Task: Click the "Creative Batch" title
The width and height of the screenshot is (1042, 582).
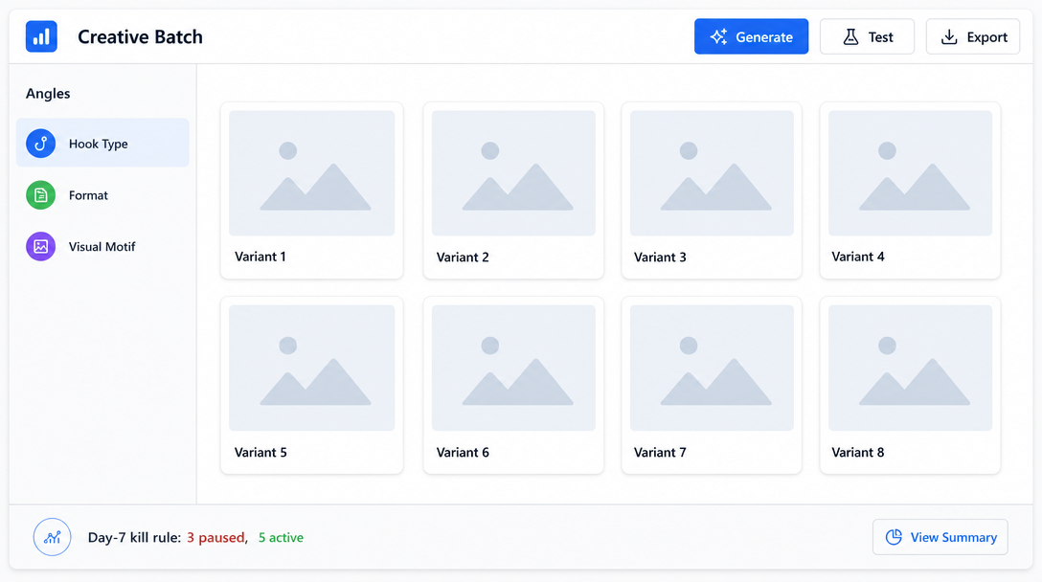Action: tap(140, 36)
